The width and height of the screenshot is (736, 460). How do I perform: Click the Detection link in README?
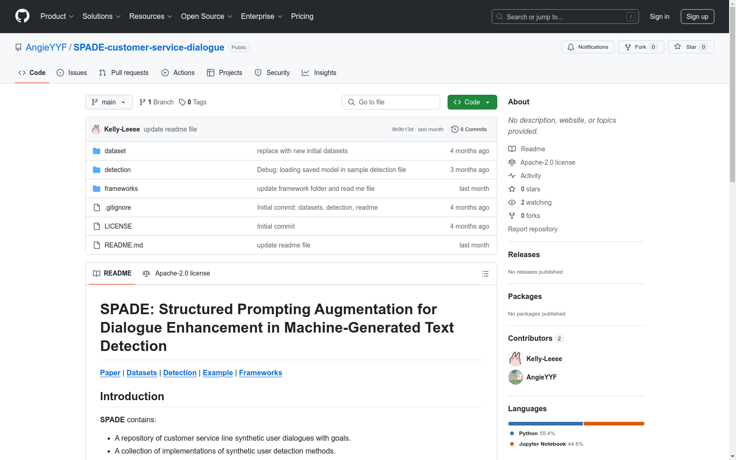tap(180, 373)
